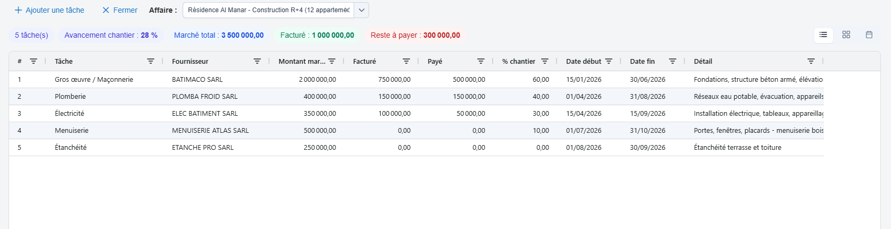Sort by Montant marché column header
The width and height of the screenshot is (891, 229).
click(x=301, y=61)
